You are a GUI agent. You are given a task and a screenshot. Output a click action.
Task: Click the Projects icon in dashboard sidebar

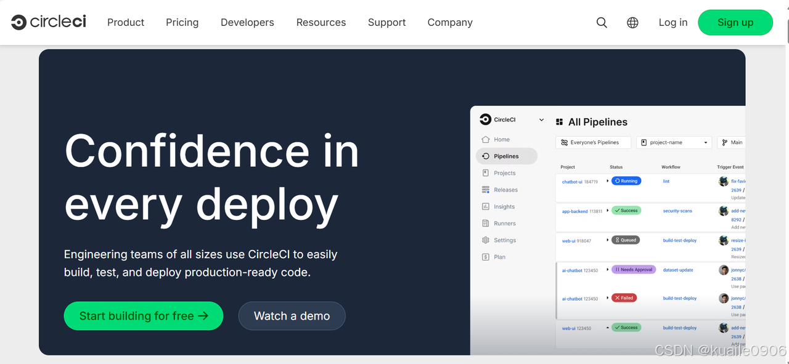[486, 173]
